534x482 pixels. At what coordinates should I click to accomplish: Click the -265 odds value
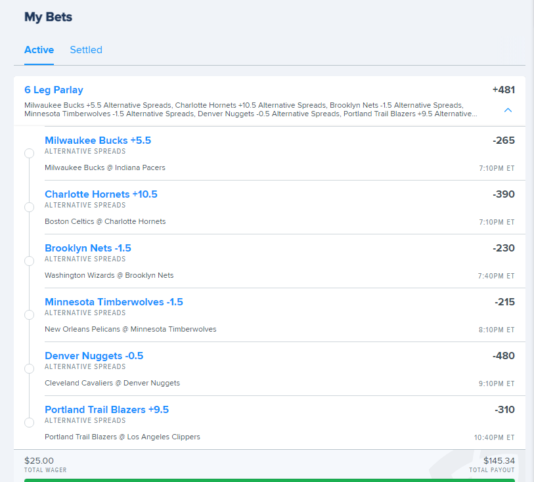pyautogui.click(x=503, y=141)
